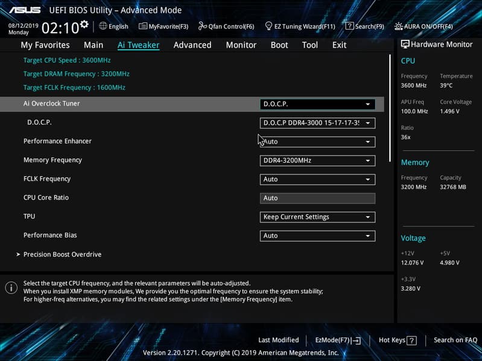This screenshot has width=482, height=361.
Task: Open the Ai Overclock Tuner dropdown
Action: tap(317, 104)
